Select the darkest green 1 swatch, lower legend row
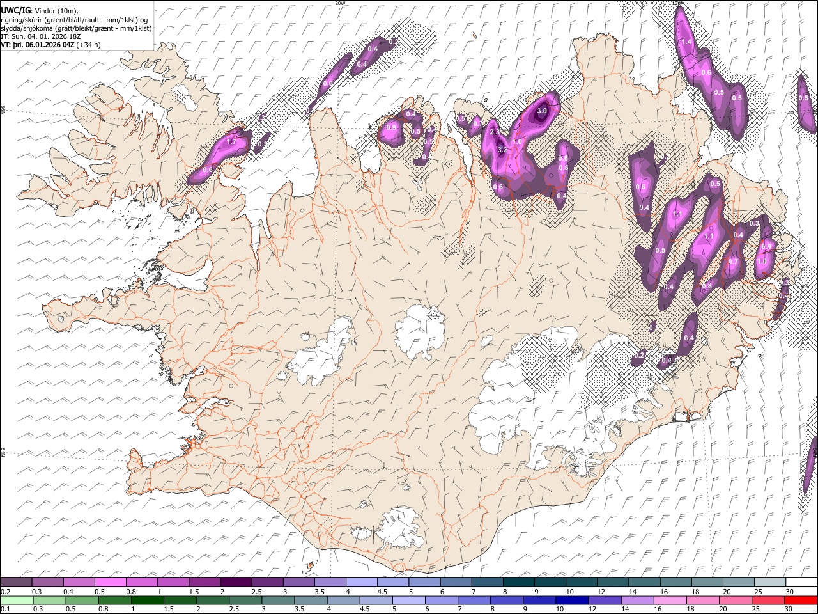818x614 pixels. pos(148,600)
